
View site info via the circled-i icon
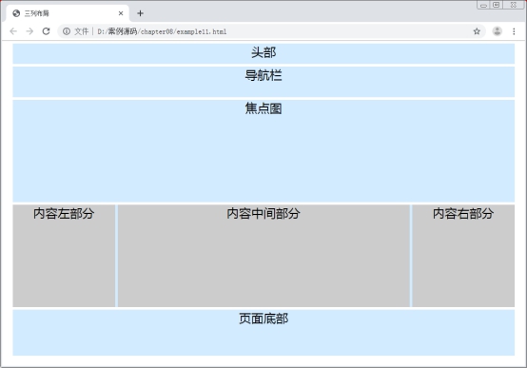(67, 31)
